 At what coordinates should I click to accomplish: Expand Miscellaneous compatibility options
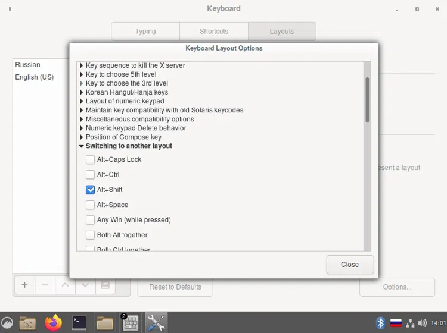82,119
